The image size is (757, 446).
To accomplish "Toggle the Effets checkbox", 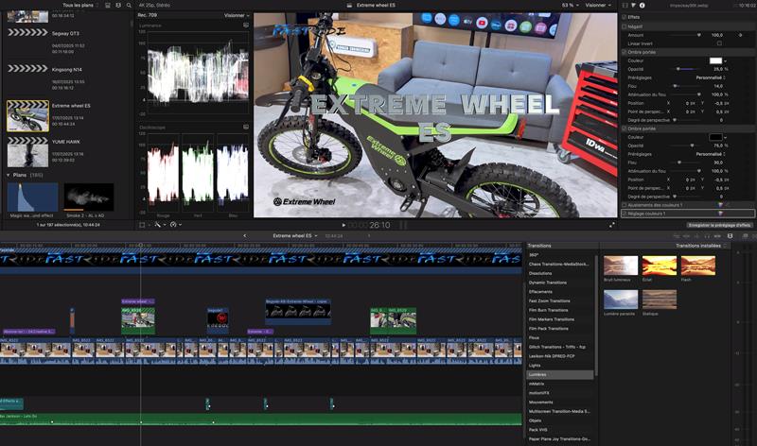I will click(625, 17).
